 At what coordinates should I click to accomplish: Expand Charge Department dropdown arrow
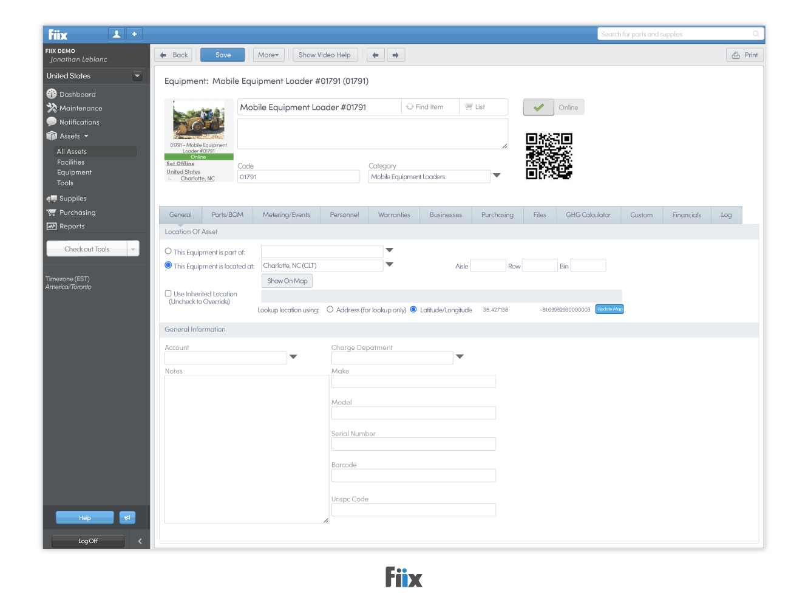(460, 357)
